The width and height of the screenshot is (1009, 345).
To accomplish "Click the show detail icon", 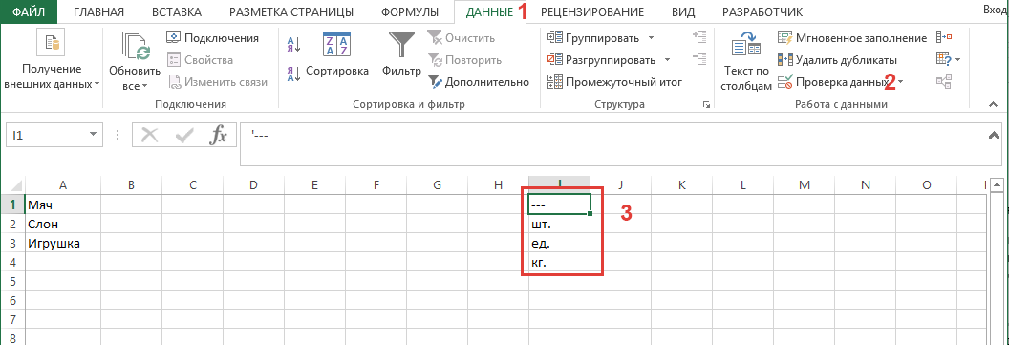I will point(699,37).
